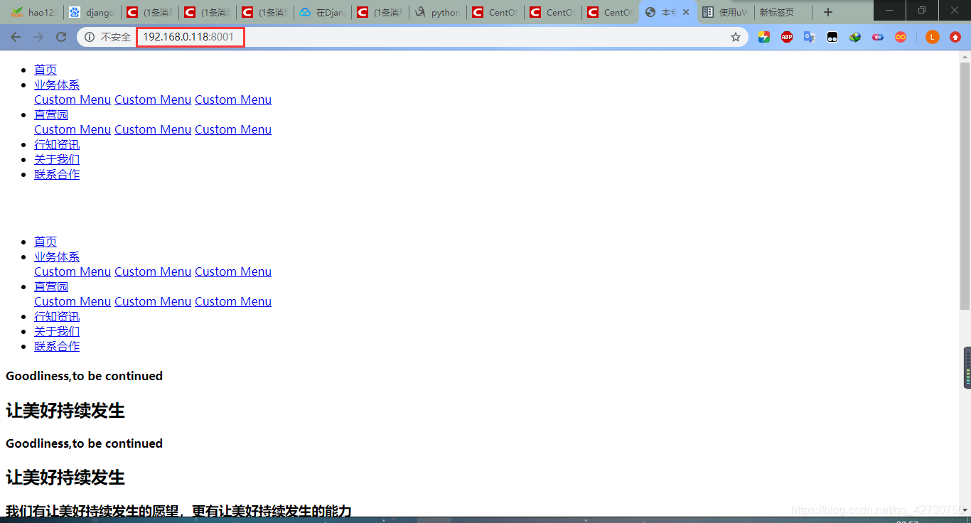The height and width of the screenshot is (523, 971).
Task: Open 行知资讯 link in the upper menu list
Action: click(57, 144)
